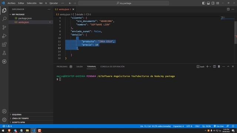Click the editor minimap
Image resolution: width=237 pixels, height=133 pixels.
click(228, 18)
